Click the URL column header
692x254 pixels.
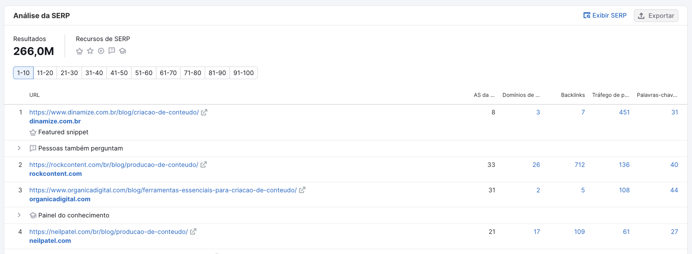[34, 95]
